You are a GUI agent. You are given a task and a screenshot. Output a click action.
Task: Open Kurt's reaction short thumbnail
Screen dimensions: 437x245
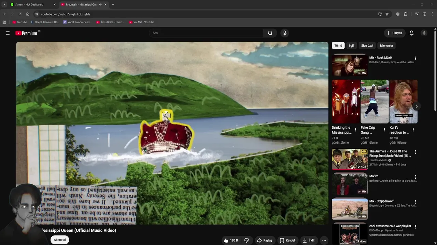point(403,101)
